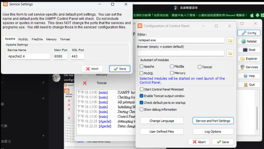Click the Service Name field with Apache2.4

coord(29,56)
